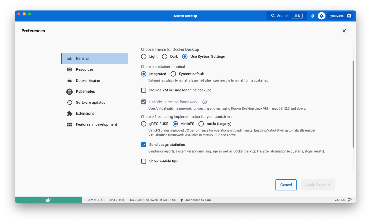This screenshot has height=223, width=371.
Task: Enable Include VM in Time Machine backups
Action: [x=144, y=90]
